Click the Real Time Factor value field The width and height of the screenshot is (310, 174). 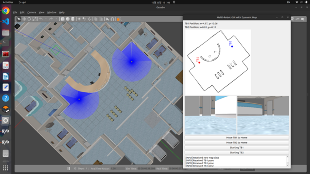(x=118, y=169)
